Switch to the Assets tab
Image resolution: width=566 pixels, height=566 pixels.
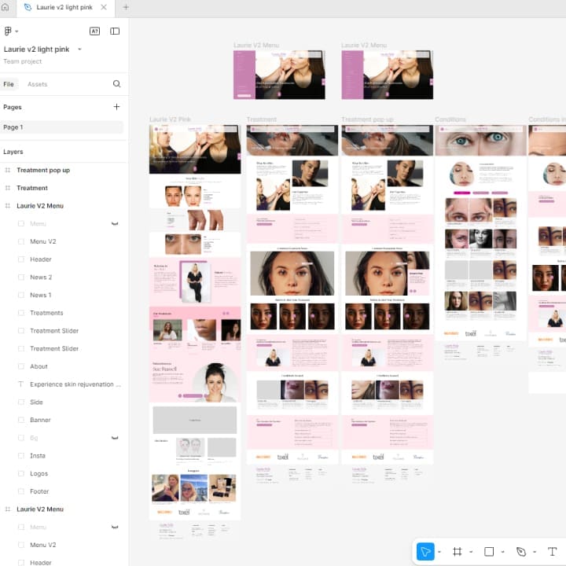tap(37, 84)
